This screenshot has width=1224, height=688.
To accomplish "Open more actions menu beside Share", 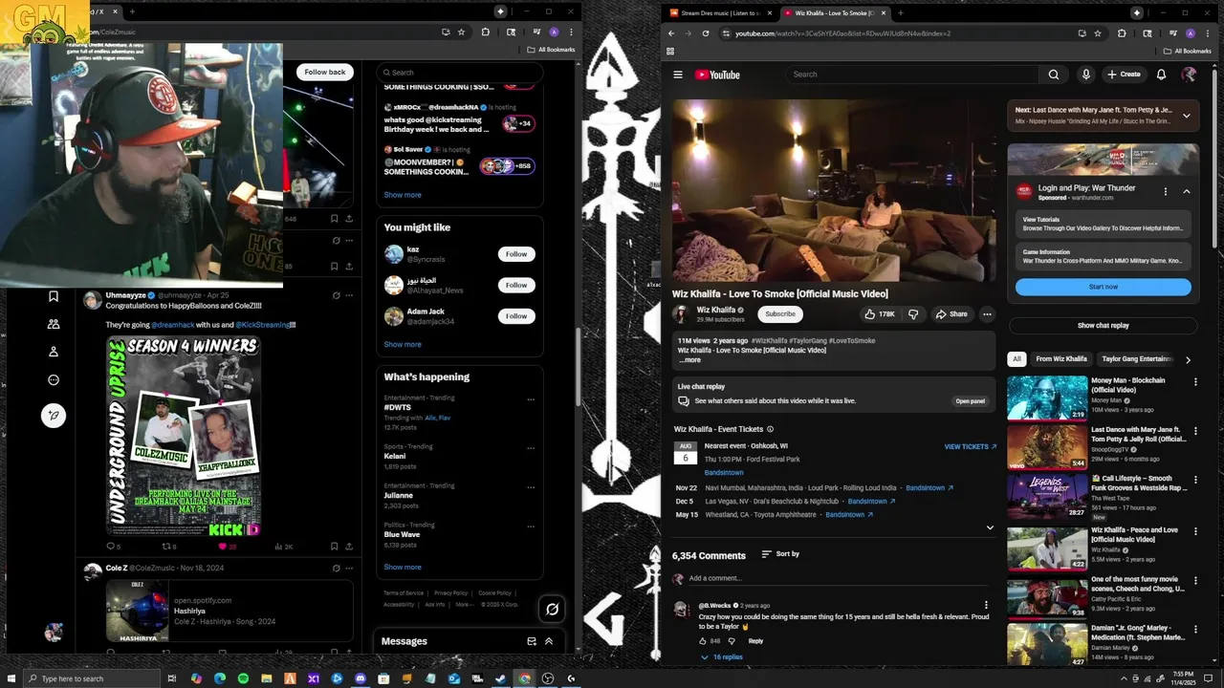I will tap(987, 314).
